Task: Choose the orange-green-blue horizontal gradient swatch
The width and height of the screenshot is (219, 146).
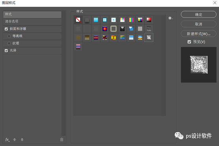Action: [123, 38]
